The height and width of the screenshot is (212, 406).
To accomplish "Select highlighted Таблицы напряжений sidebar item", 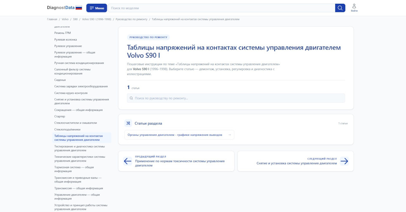I will 82,138.
